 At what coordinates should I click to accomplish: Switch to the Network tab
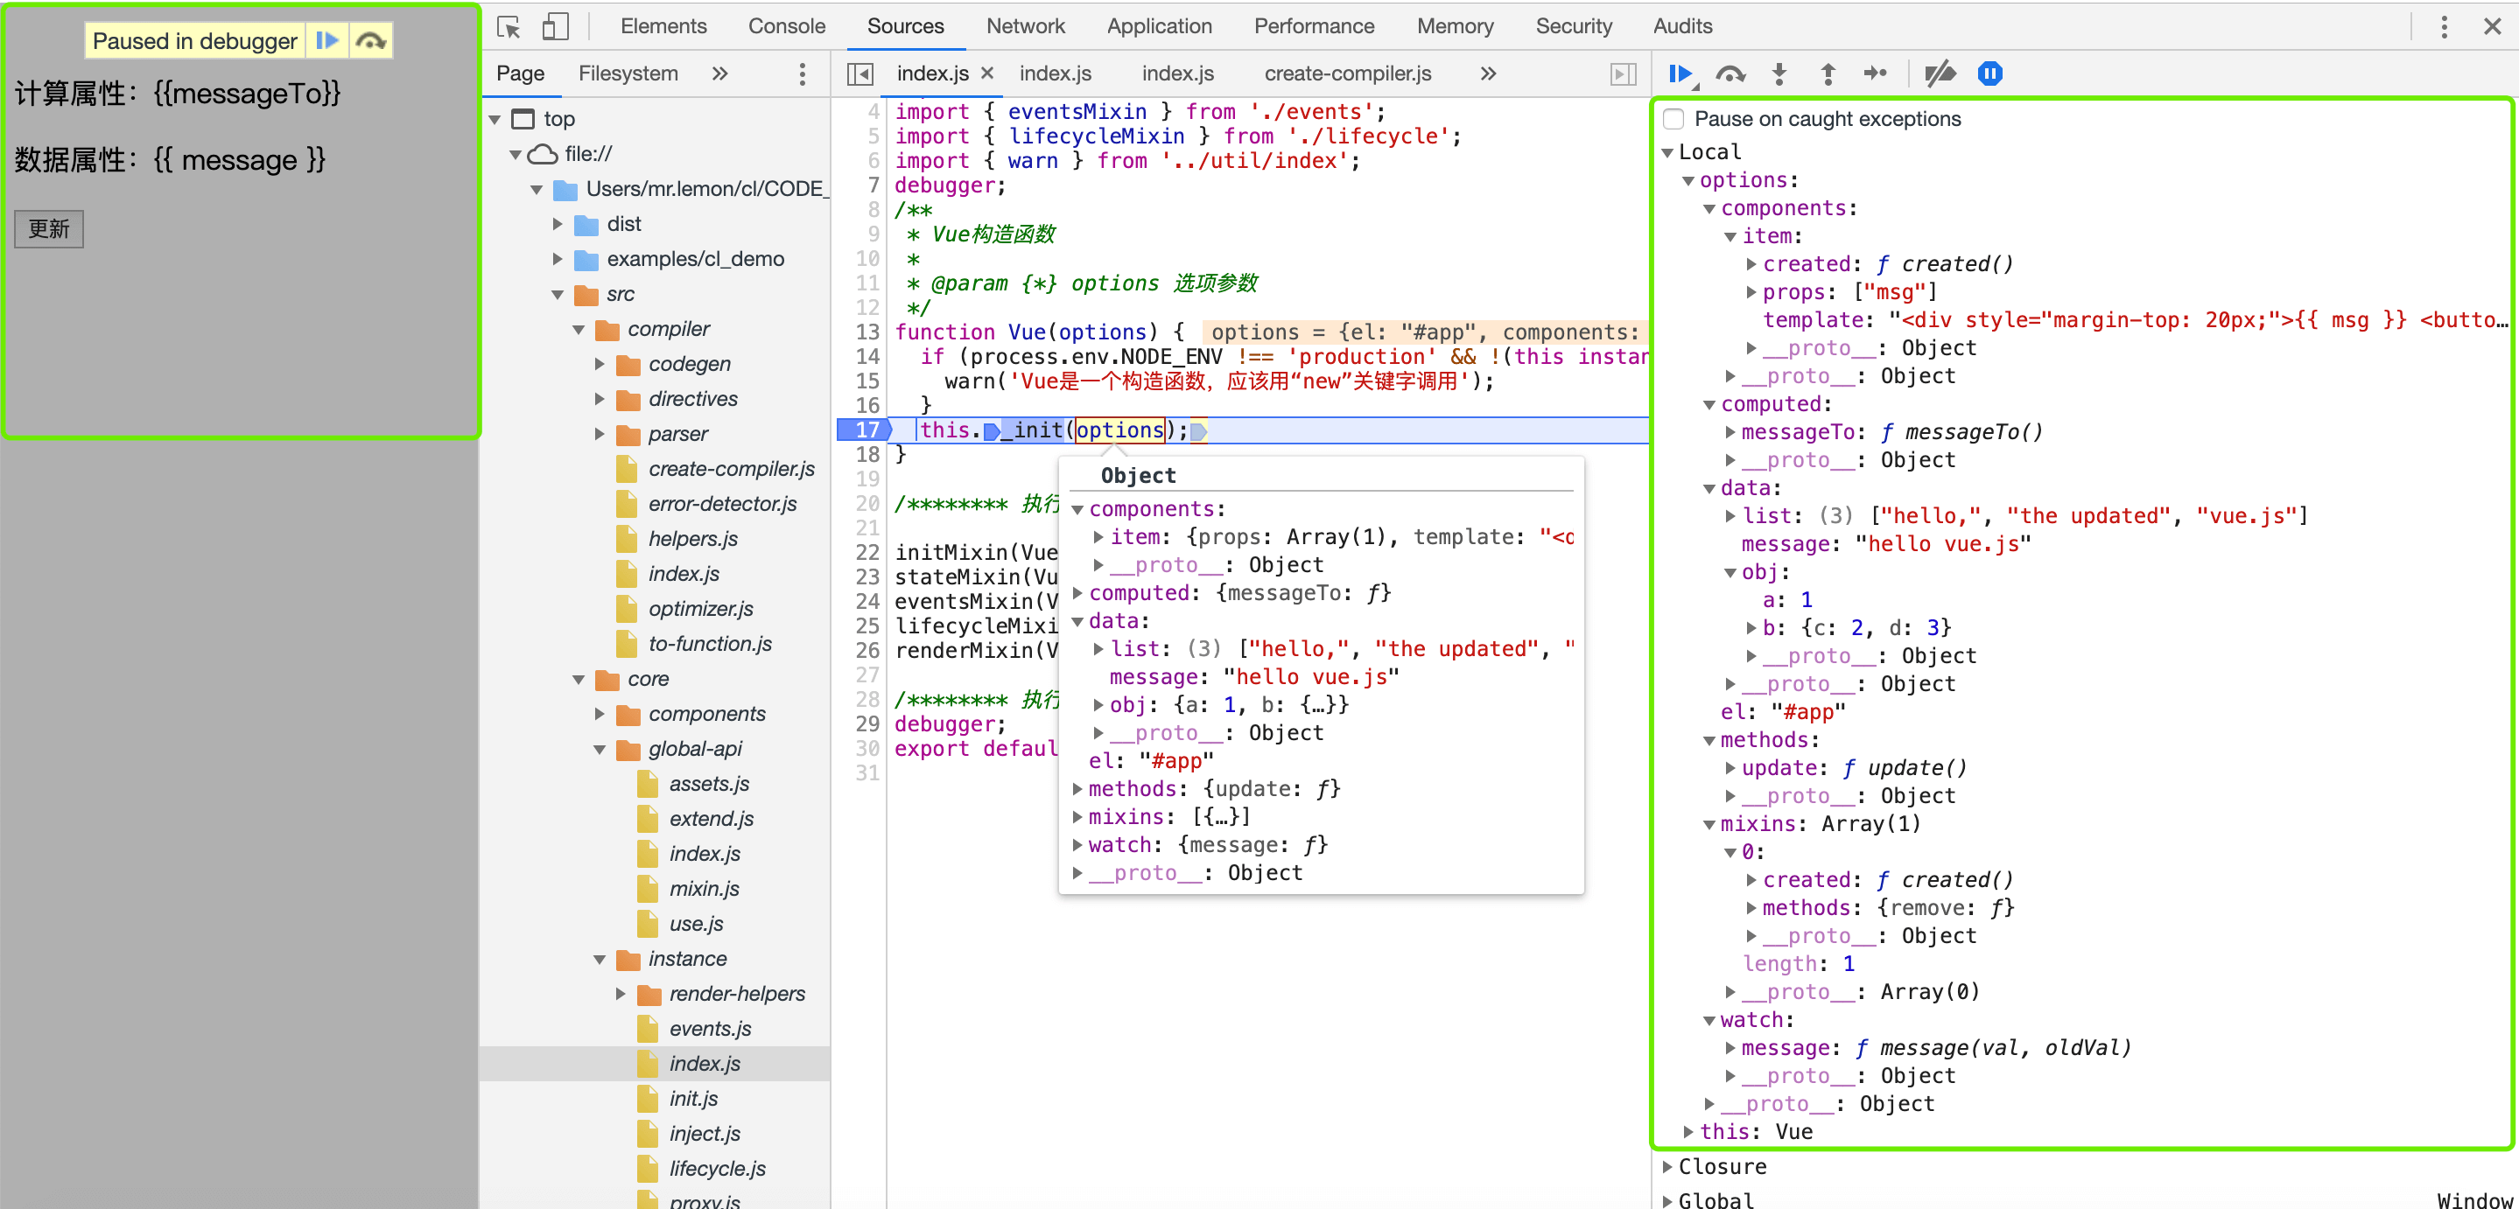click(1024, 26)
